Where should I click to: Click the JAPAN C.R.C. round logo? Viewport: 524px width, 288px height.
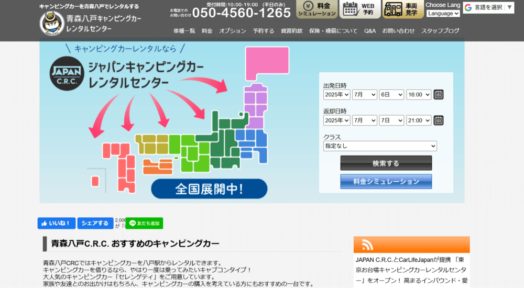coord(67,73)
